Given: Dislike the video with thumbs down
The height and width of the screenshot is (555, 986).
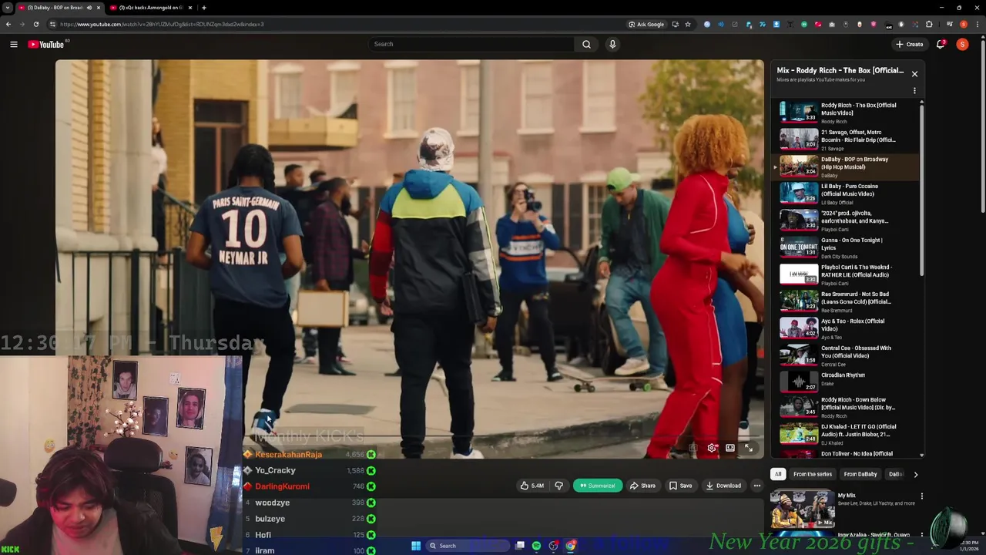Looking at the screenshot, I should (559, 486).
